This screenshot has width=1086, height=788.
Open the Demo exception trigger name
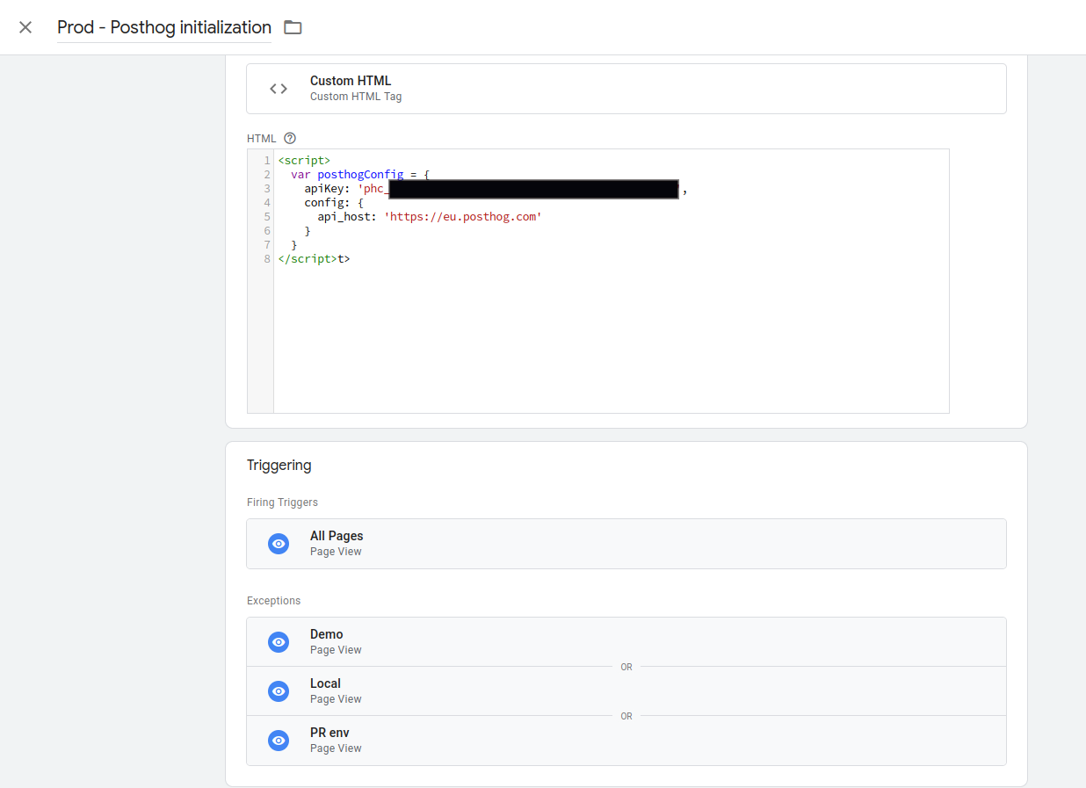[x=327, y=634]
